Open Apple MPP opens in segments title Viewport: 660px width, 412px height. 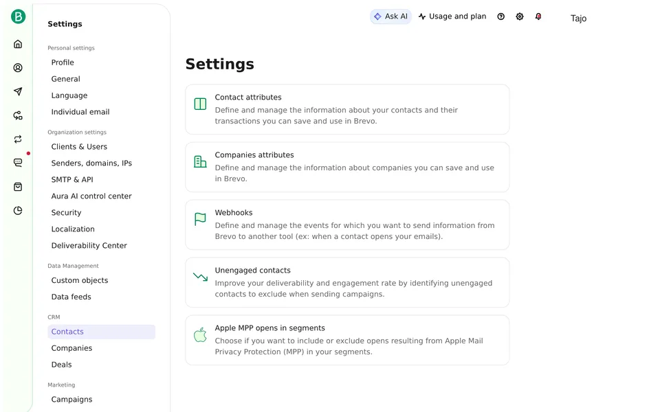269,328
